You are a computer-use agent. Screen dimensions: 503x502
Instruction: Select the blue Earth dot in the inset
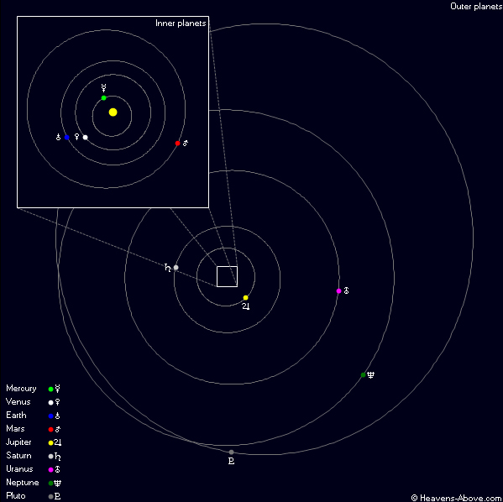pos(66,138)
